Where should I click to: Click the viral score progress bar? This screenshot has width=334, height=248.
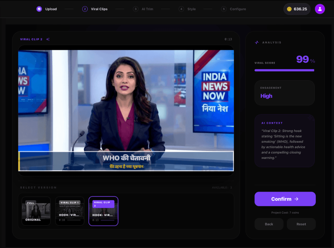point(284,70)
